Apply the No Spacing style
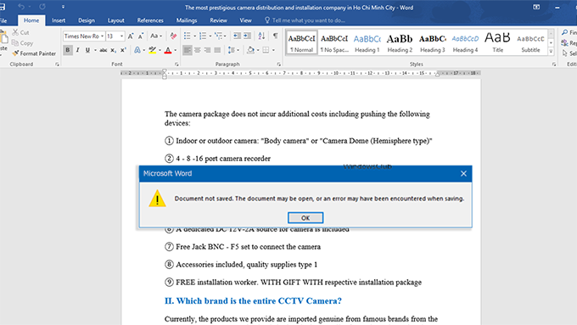 (x=334, y=43)
